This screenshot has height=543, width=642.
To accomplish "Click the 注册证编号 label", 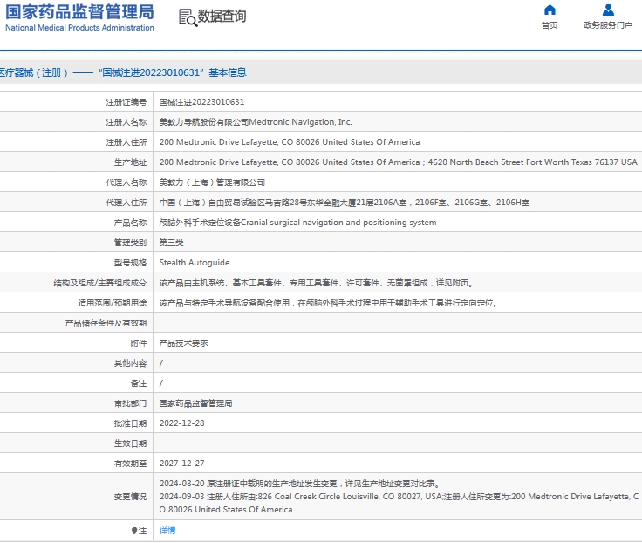I will tap(126, 102).
